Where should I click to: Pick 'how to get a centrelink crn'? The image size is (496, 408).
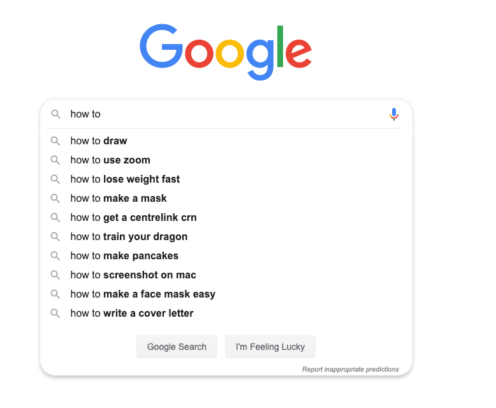[226, 218]
